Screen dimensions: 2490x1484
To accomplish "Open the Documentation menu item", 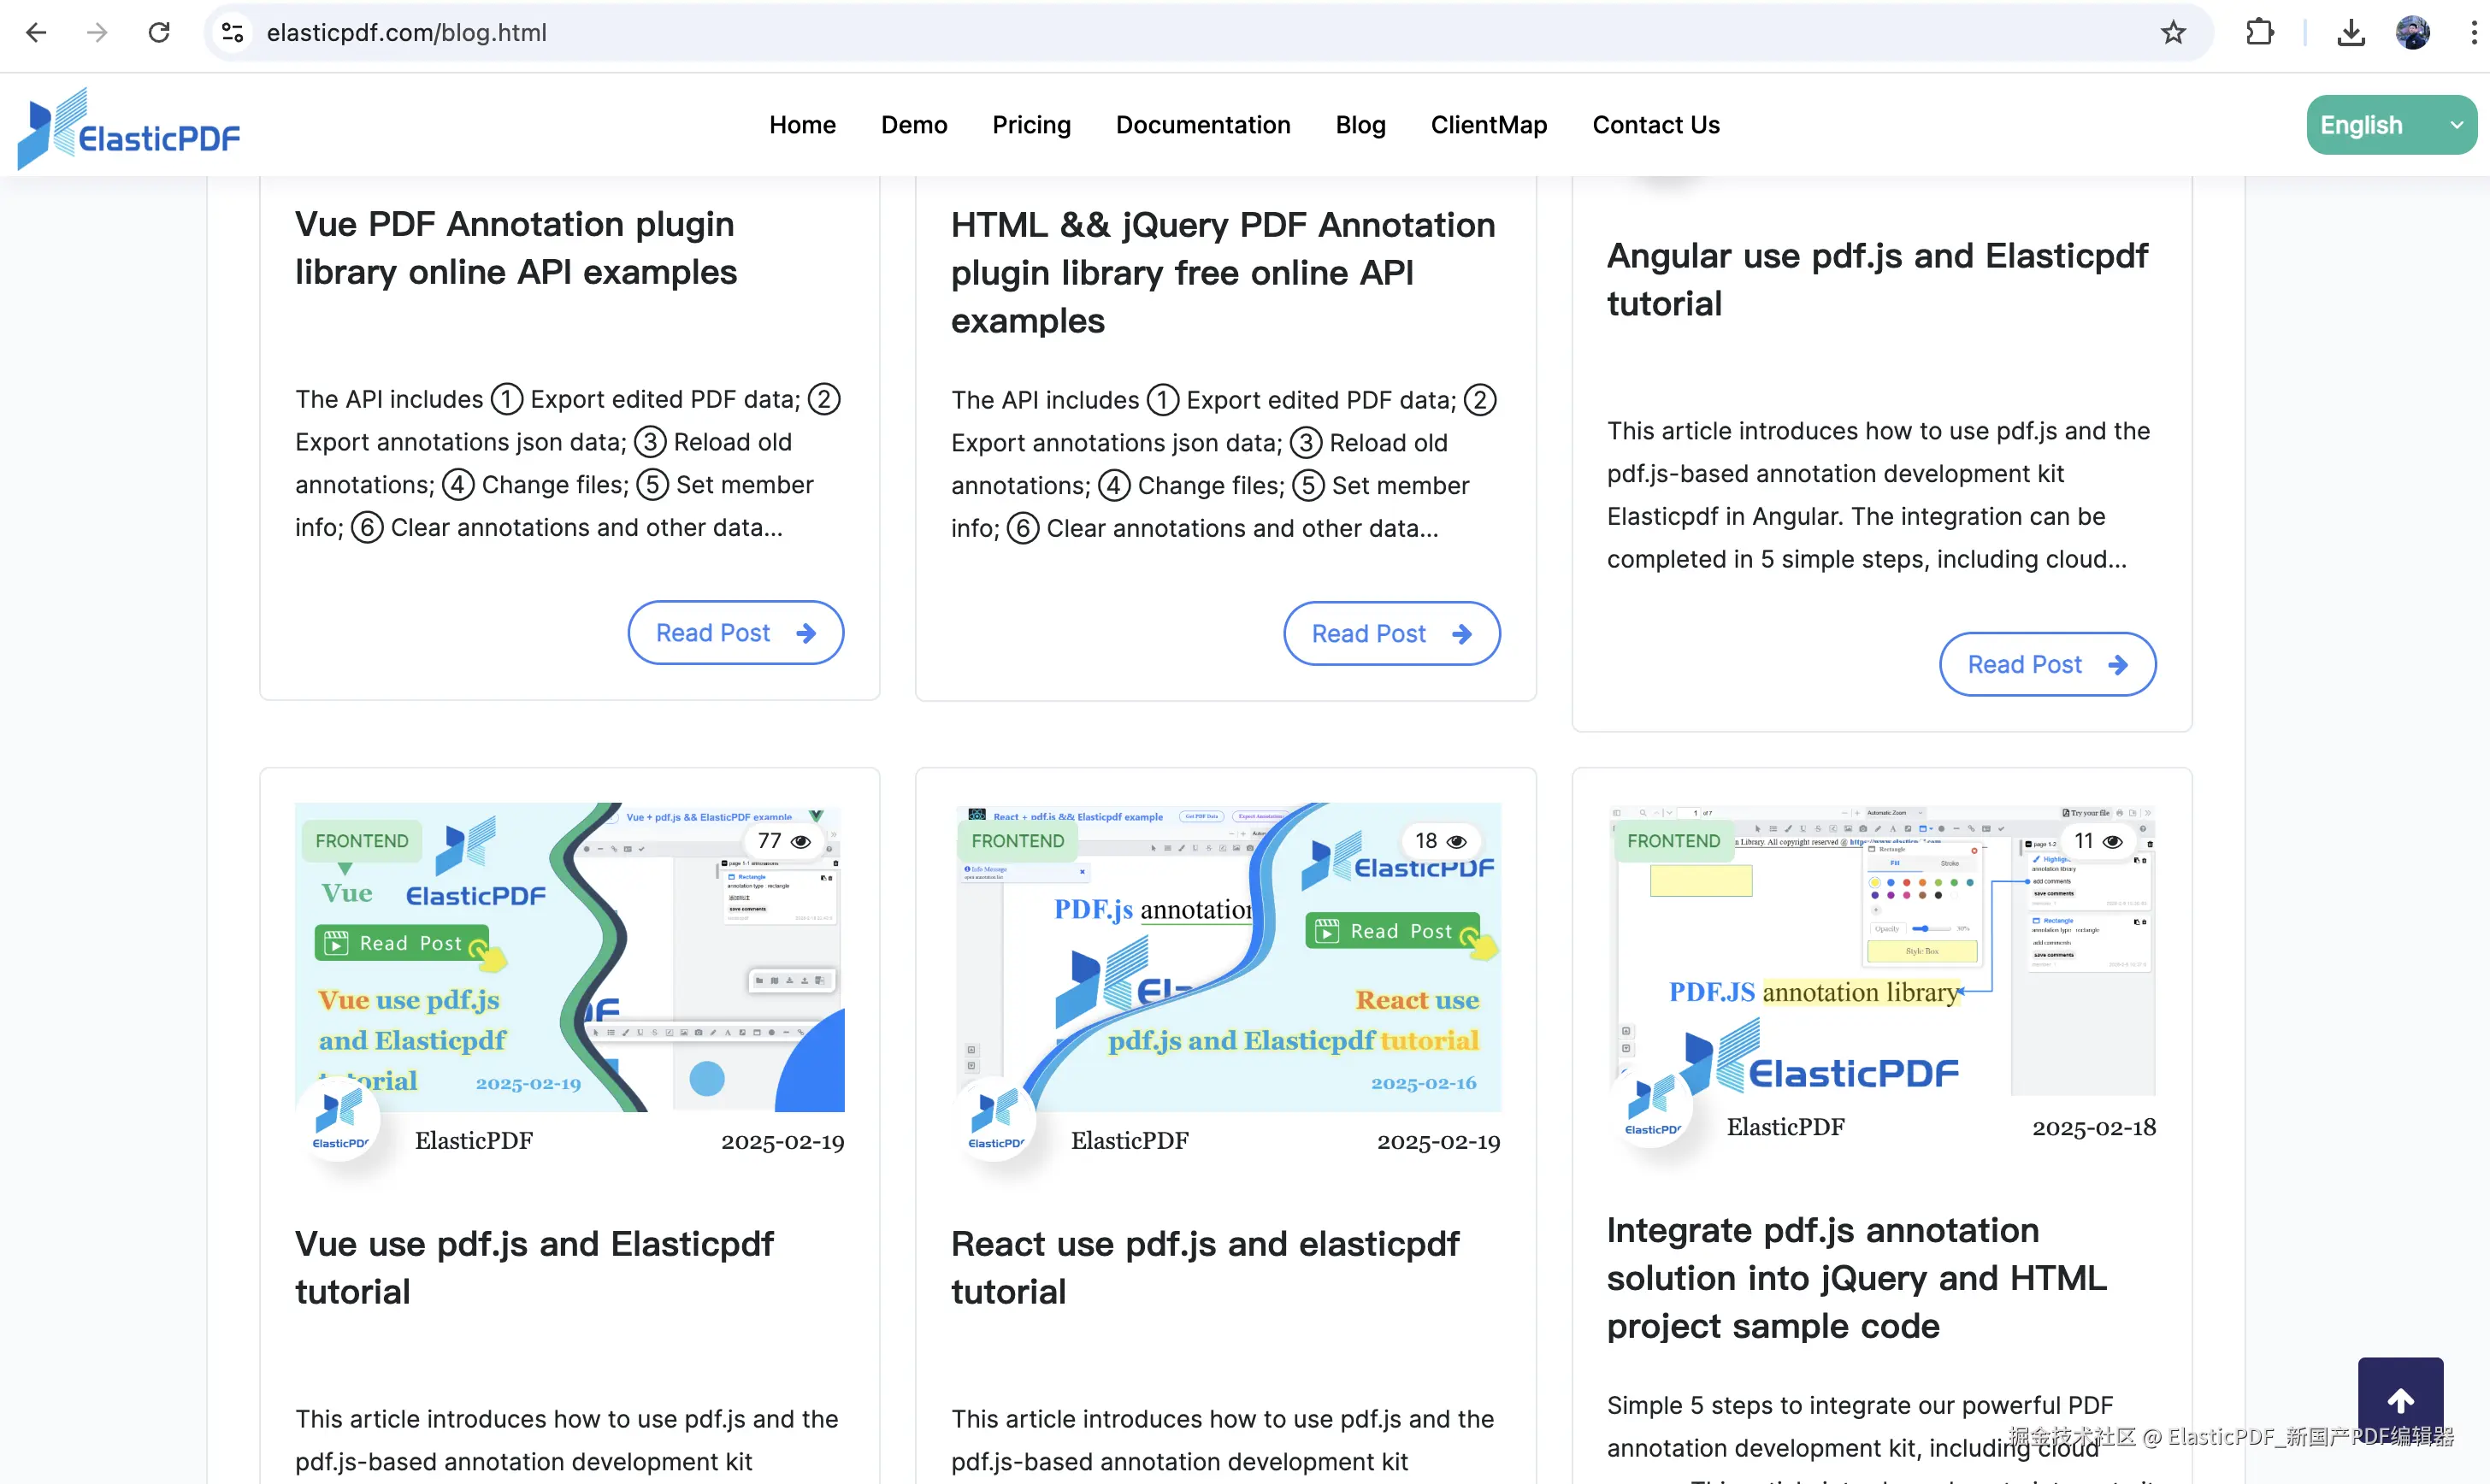I will point(1203,124).
